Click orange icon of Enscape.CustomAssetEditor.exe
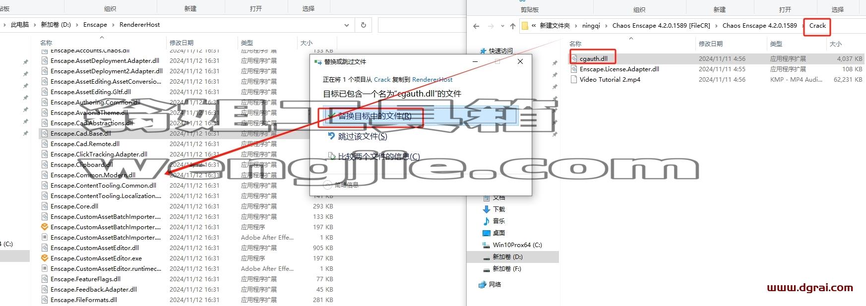The width and height of the screenshot is (866, 306). 45,258
